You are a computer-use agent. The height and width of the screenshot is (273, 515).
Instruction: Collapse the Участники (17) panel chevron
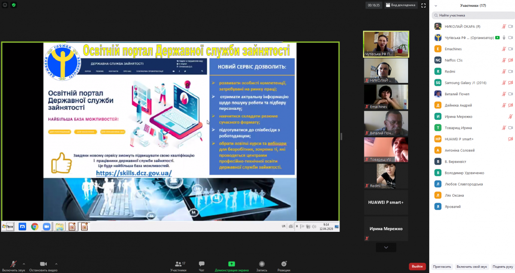pos(436,6)
